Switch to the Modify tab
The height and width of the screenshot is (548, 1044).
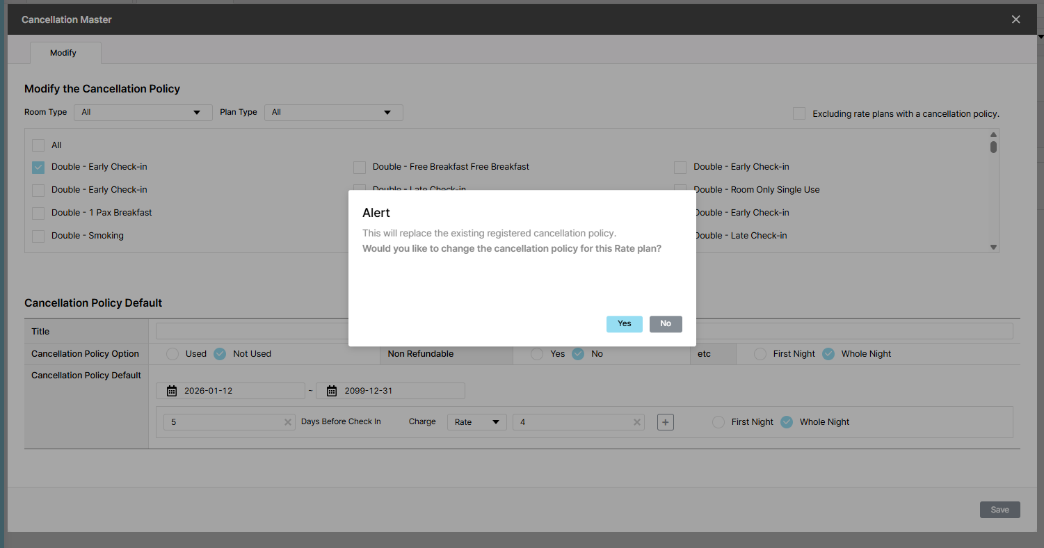tap(63, 53)
